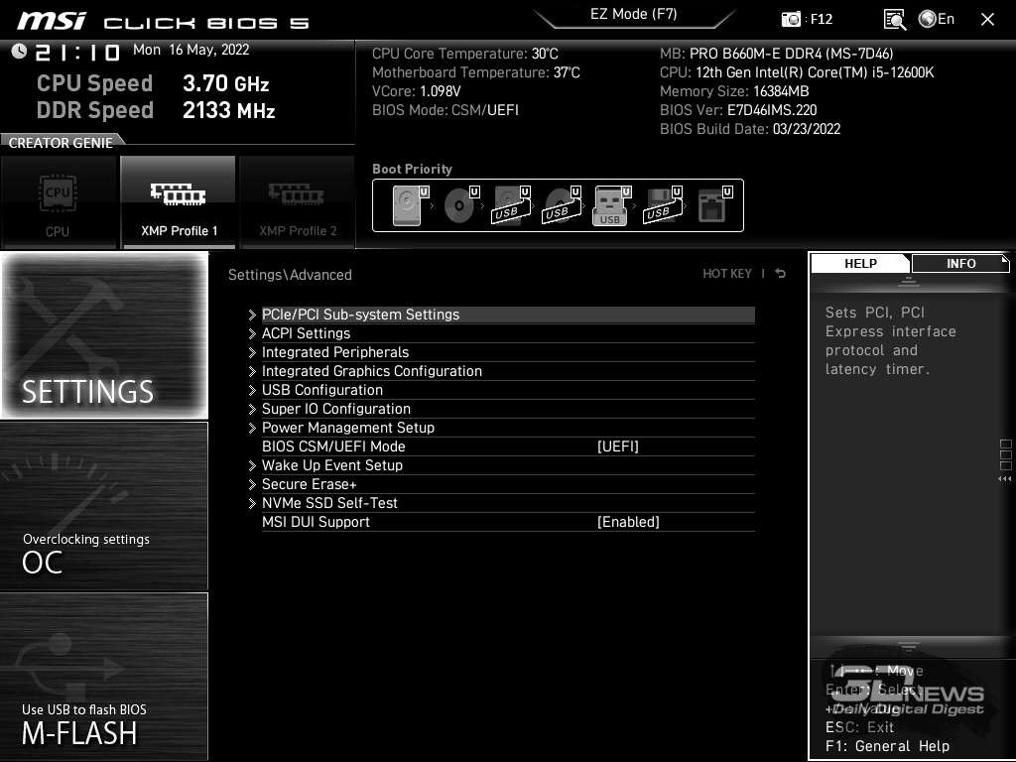
Task: Open M-FLASH to flash BIOS
Action: click(104, 677)
